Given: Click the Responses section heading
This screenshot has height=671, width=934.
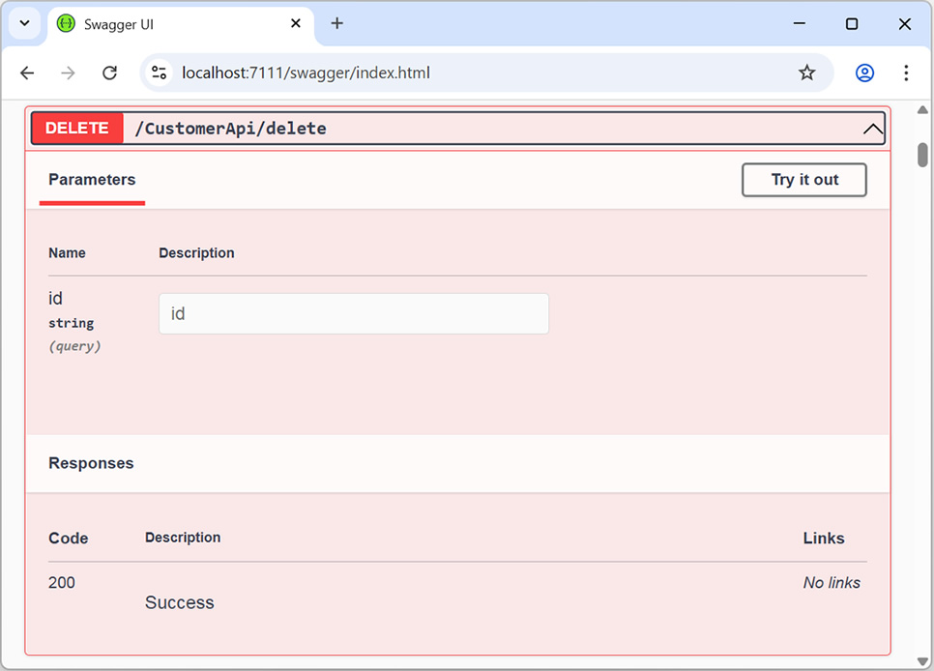Looking at the screenshot, I should pos(91,463).
